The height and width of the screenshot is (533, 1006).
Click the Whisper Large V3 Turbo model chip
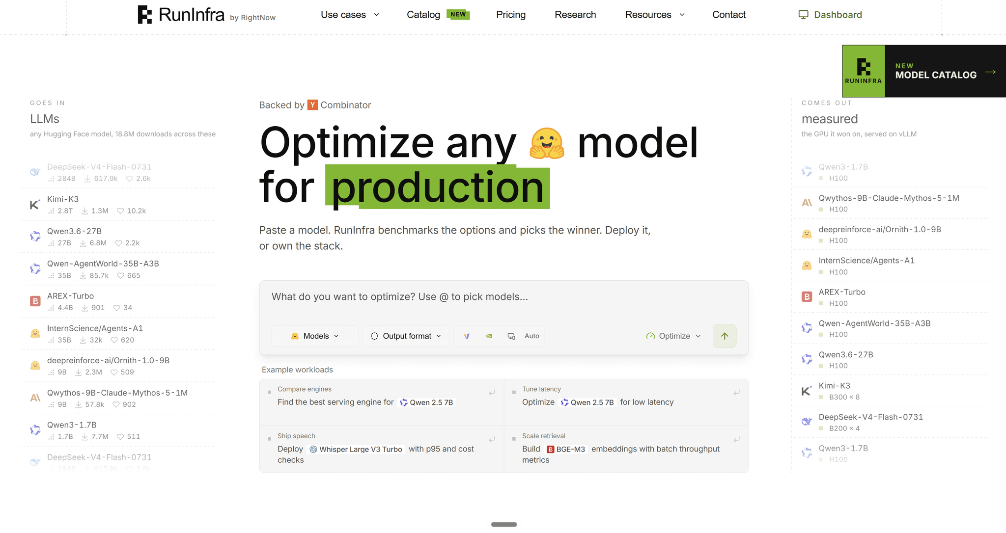coord(356,450)
